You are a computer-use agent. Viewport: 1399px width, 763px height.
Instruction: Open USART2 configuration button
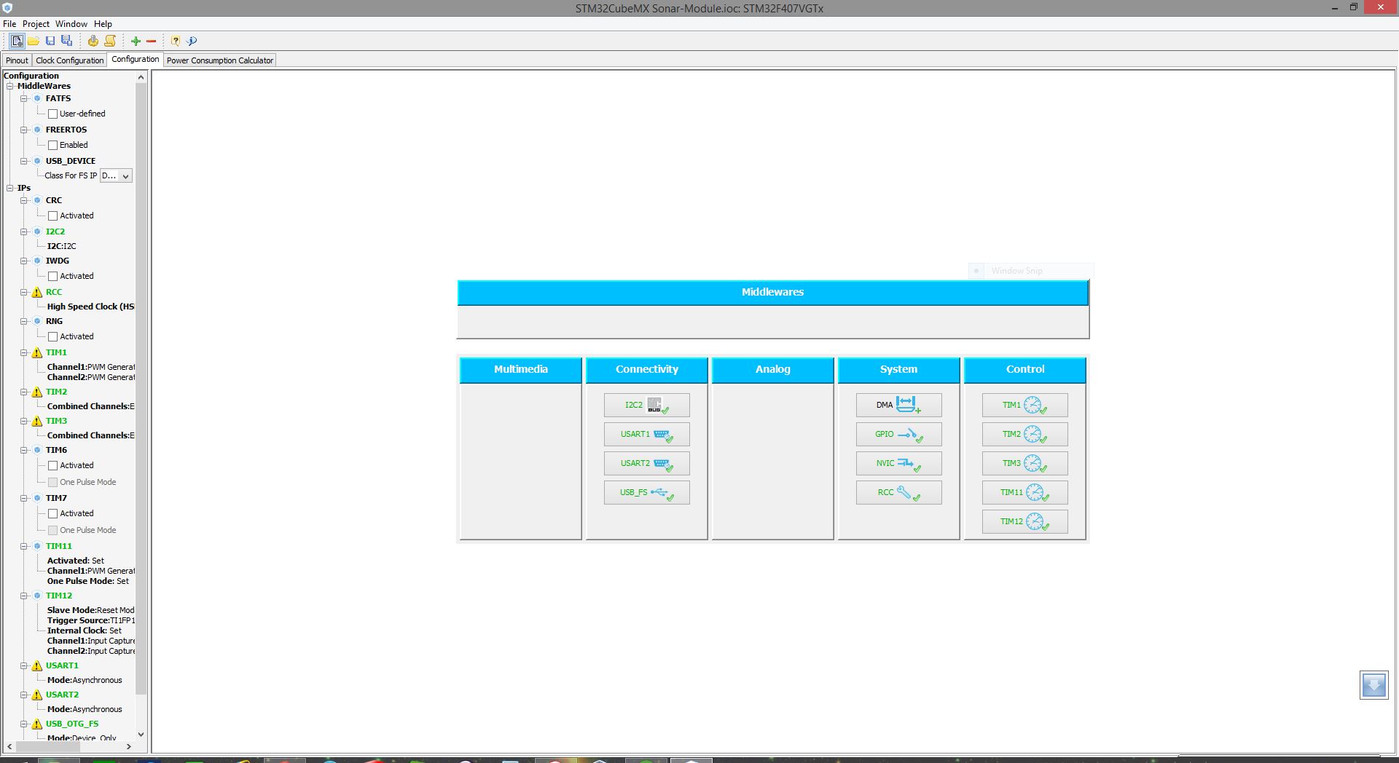click(x=646, y=463)
